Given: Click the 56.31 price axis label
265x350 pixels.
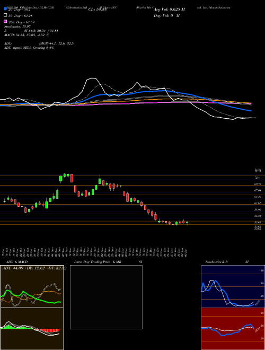Looking at the screenshot, I should pyautogui.click(x=258, y=216).
